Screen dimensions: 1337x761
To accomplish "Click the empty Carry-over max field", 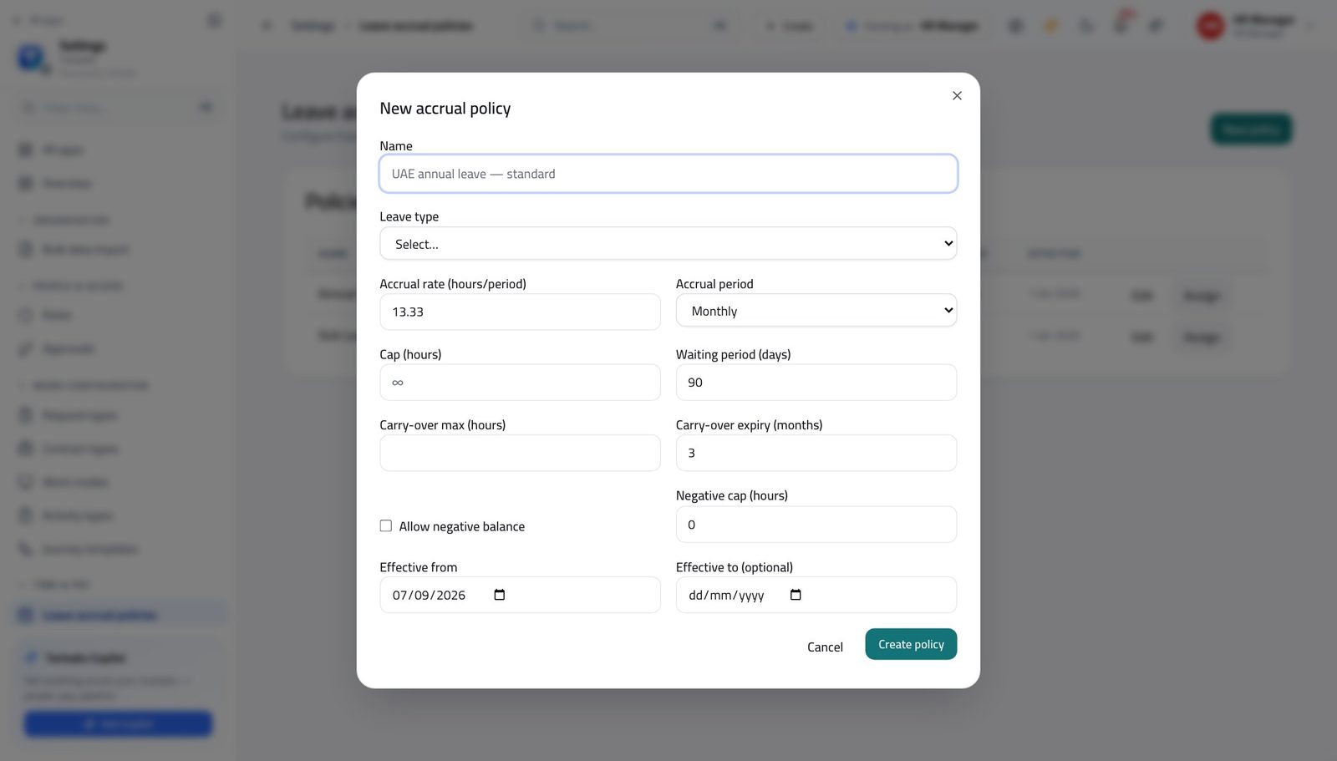I will click(520, 453).
